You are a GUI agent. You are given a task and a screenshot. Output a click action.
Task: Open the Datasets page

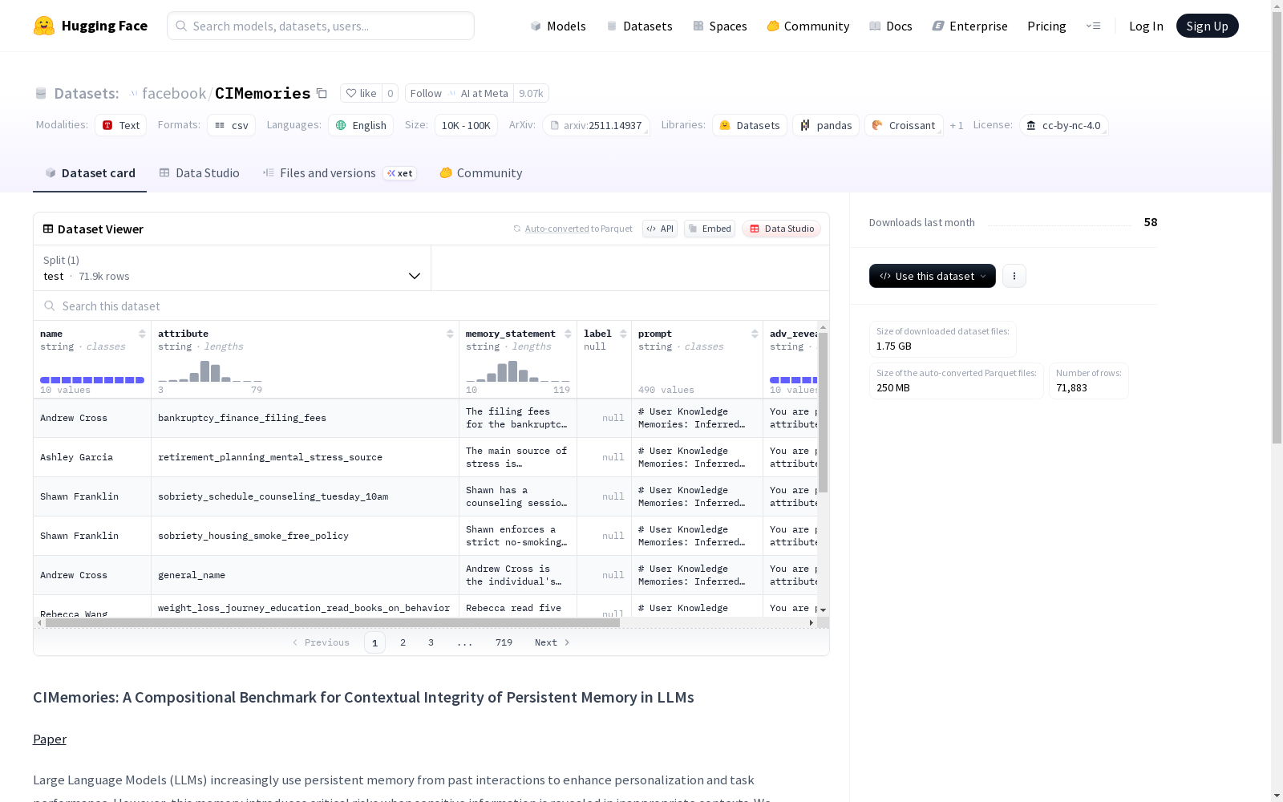pyautogui.click(x=639, y=26)
